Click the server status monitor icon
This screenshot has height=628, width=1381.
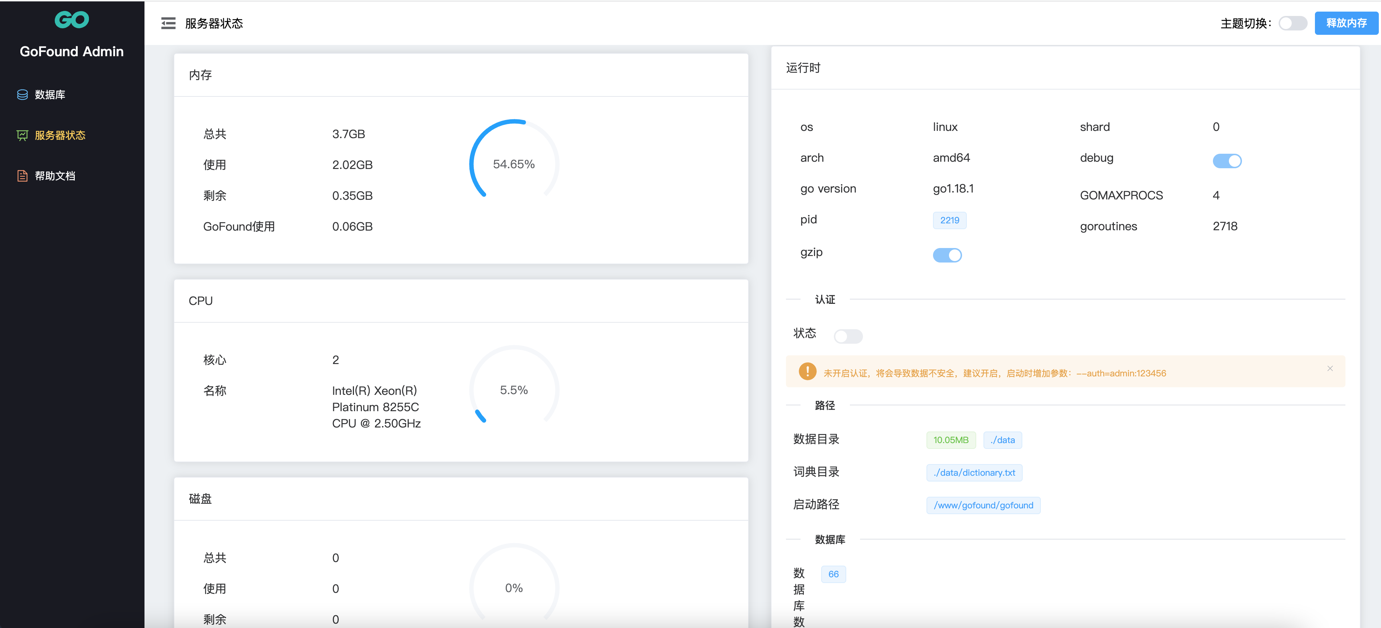23,136
